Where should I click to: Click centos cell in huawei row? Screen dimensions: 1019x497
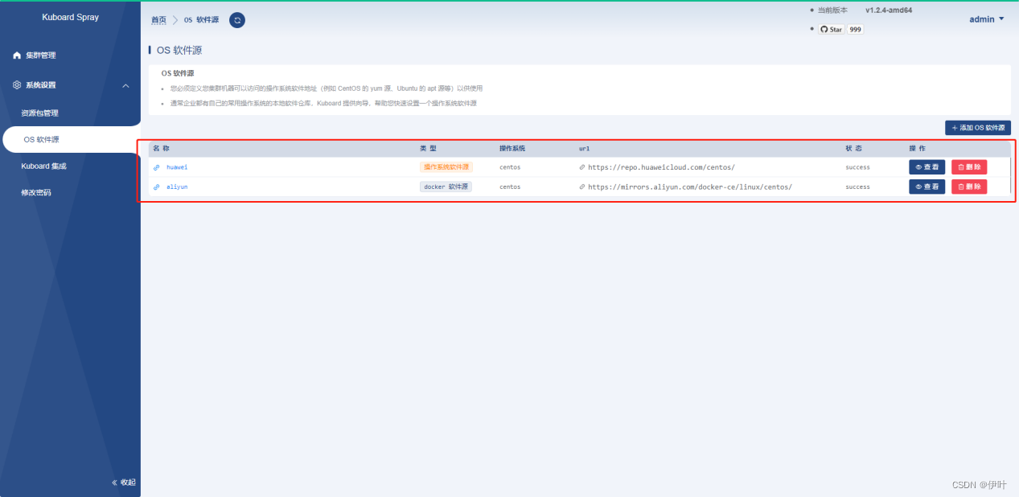pos(510,167)
